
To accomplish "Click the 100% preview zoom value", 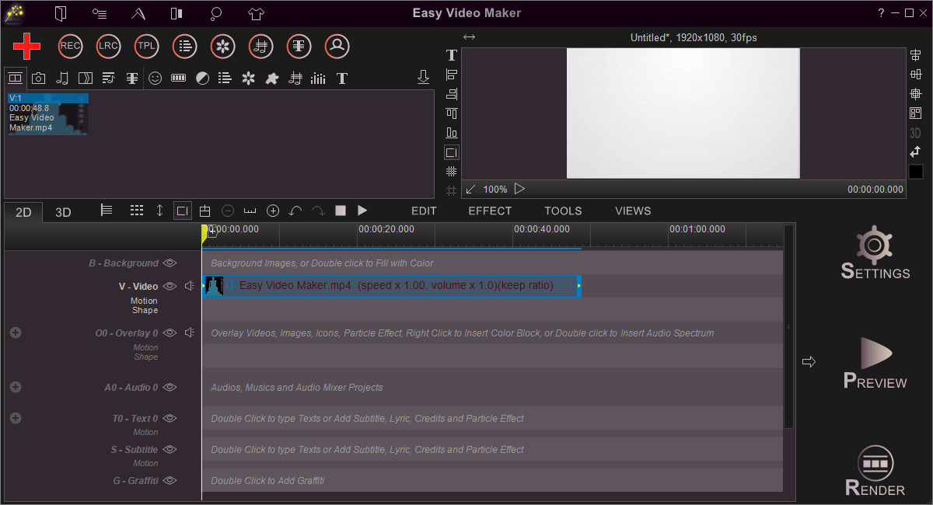I will tap(495, 190).
